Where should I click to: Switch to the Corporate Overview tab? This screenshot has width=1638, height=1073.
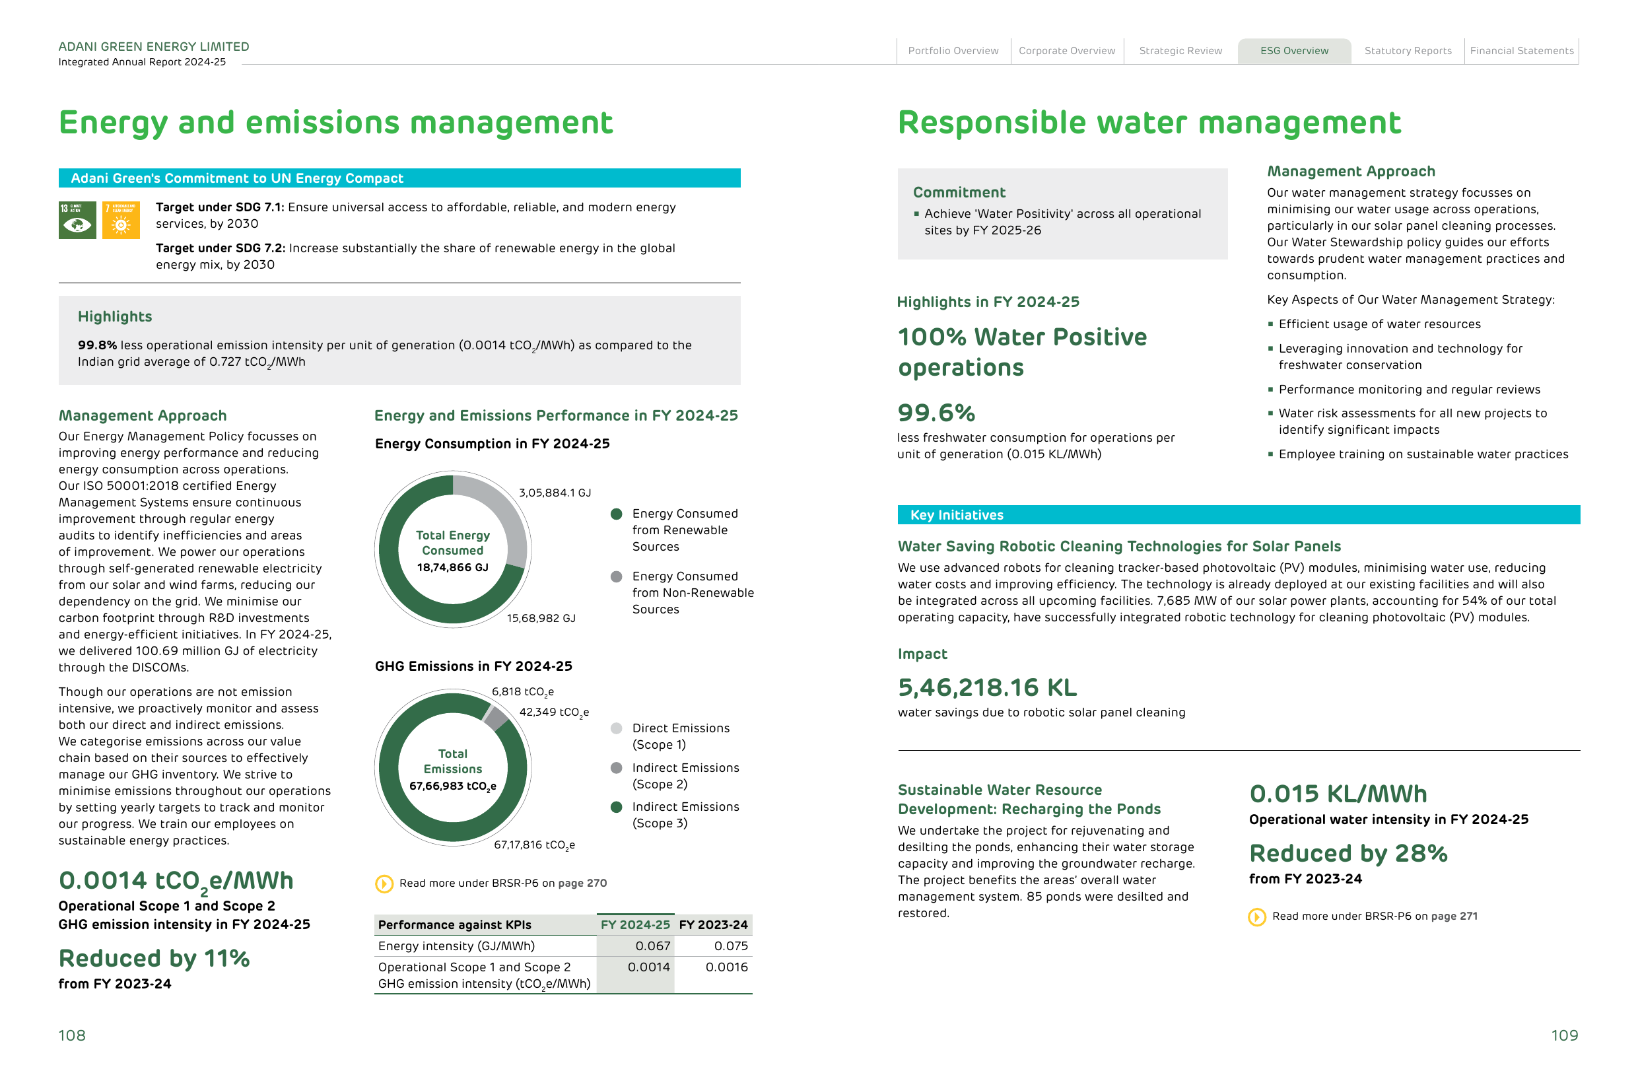1067,51
